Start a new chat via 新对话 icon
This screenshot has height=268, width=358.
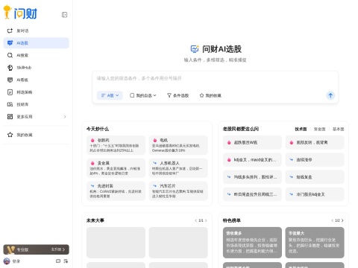tap(10, 31)
